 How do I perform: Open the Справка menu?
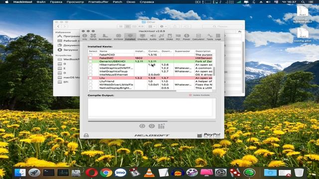(x=147, y=2)
